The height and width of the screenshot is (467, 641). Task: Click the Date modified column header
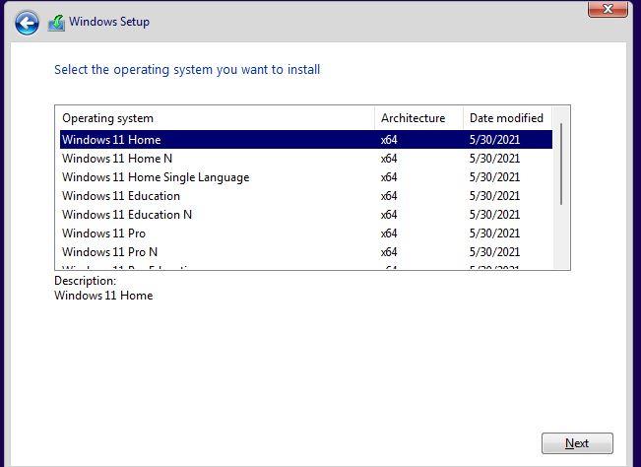(507, 118)
